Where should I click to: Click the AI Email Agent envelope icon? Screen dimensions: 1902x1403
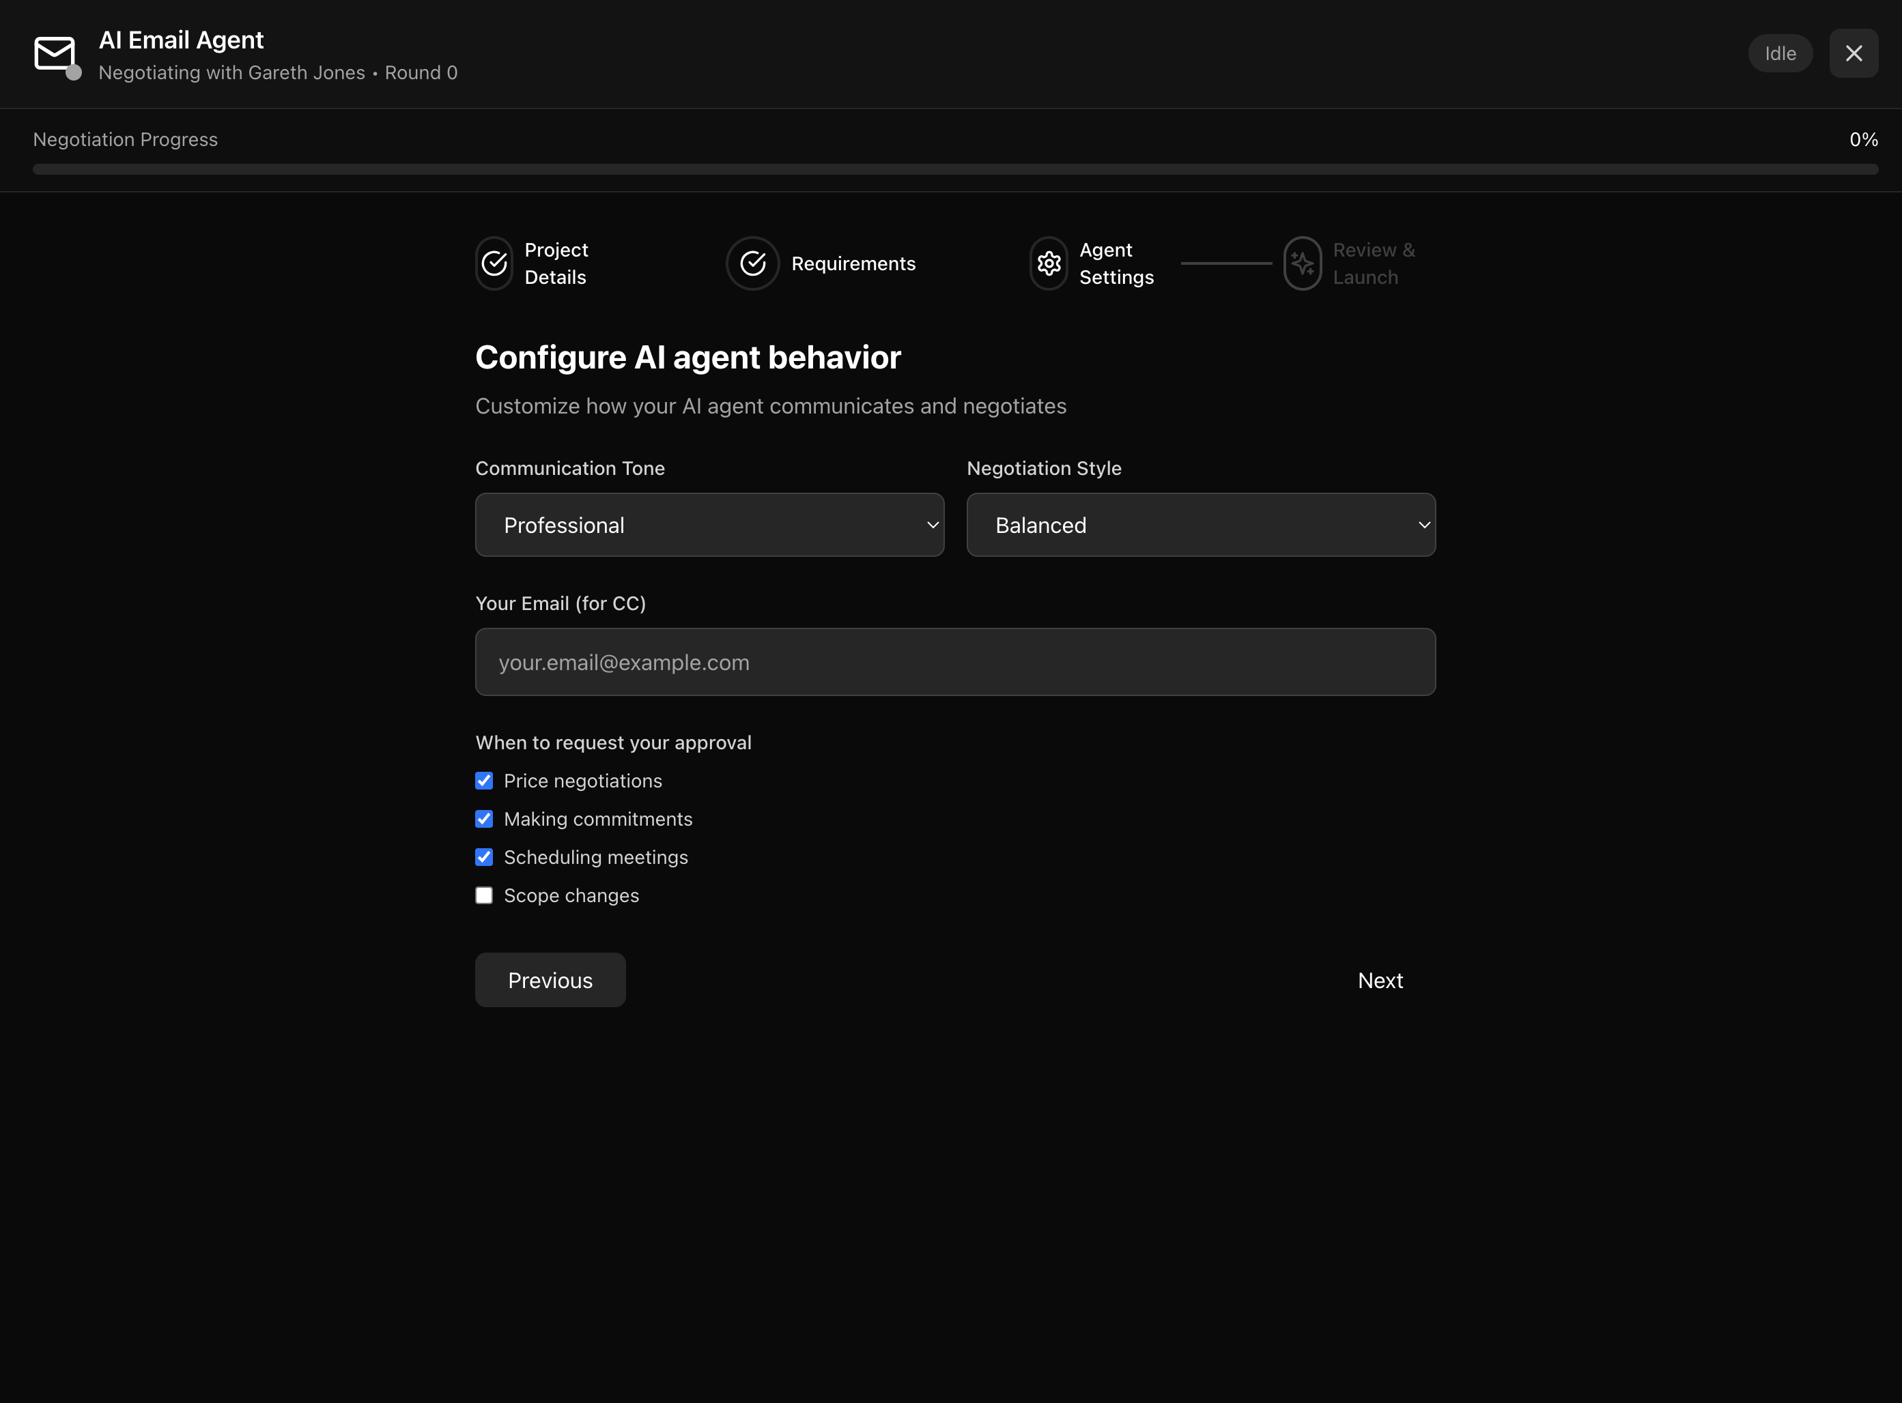55,53
